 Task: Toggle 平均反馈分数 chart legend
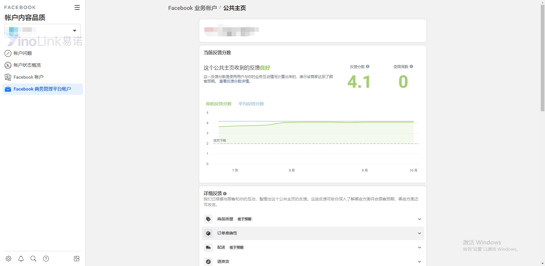pyautogui.click(x=251, y=104)
